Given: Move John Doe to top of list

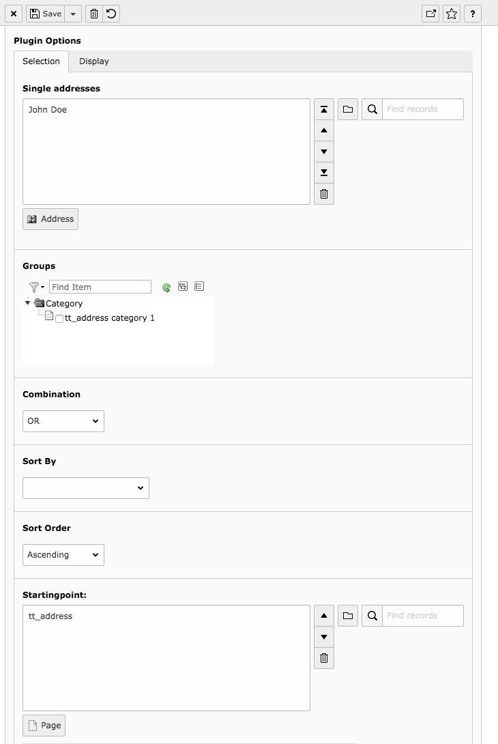Looking at the screenshot, I should [324, 109].
